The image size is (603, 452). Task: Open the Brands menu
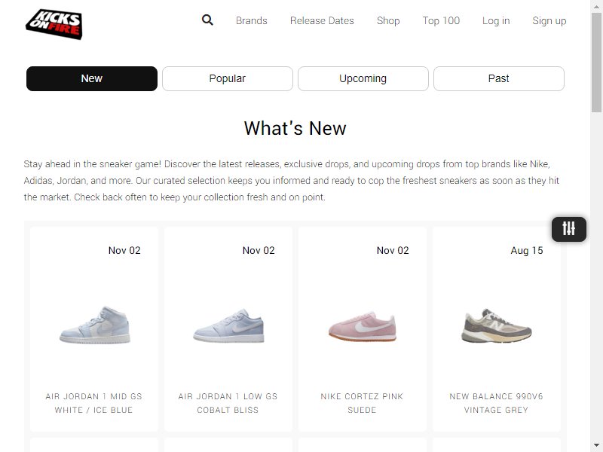pos(252,21)
